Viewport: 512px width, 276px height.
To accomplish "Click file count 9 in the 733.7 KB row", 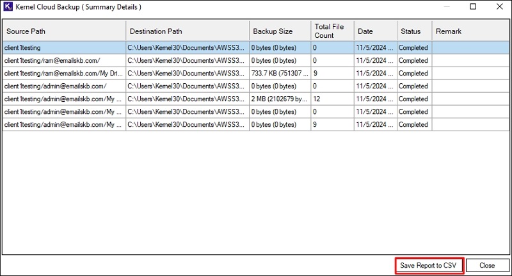I will point(332,73).
